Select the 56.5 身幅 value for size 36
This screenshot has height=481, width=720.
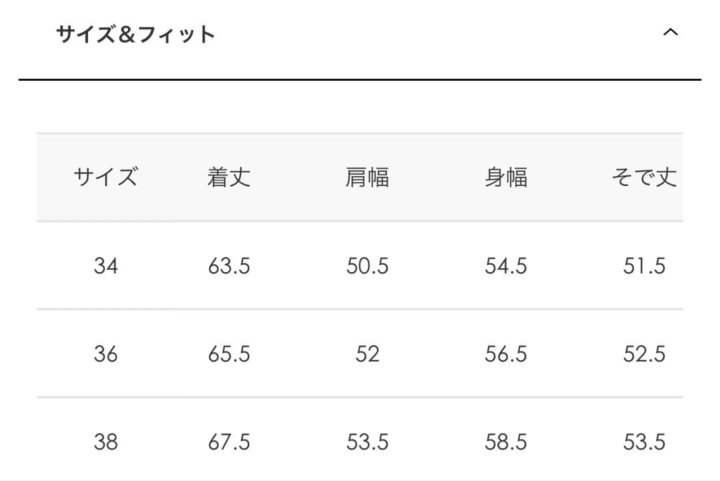click(505, 355)
